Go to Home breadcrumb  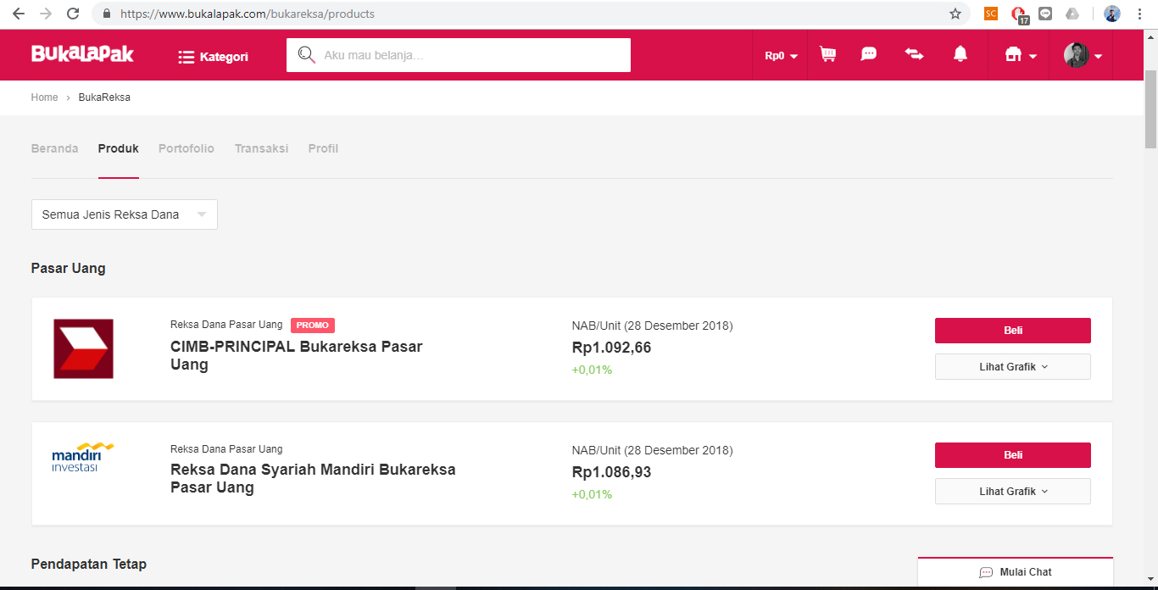pos(44,97)
